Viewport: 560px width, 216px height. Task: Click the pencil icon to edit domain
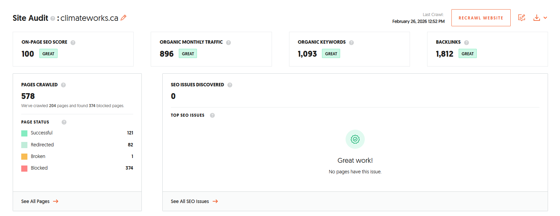pyautogui.click(x=124, y=18)
